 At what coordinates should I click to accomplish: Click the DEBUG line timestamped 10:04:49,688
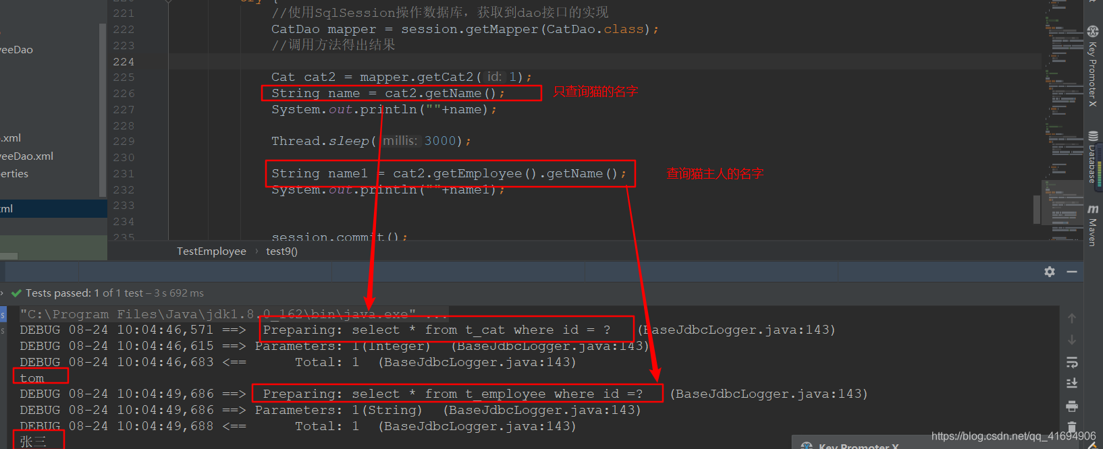[x=298, y=426]
